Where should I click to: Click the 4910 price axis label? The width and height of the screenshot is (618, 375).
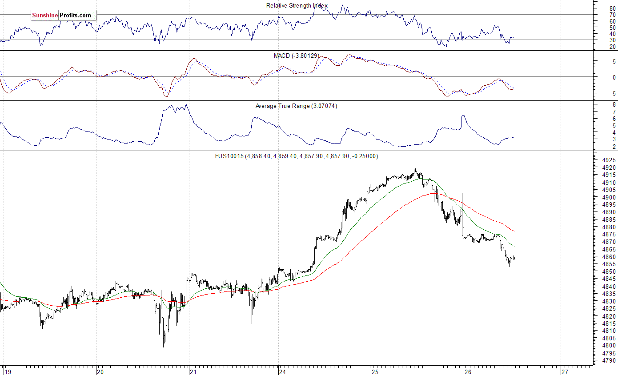pyautogui.click(x=608, y=183)
